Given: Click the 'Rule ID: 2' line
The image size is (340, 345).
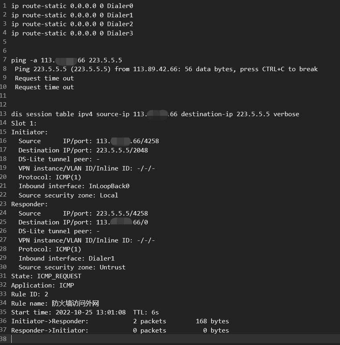Looking at the screenshot, I should tap(30, 294).
